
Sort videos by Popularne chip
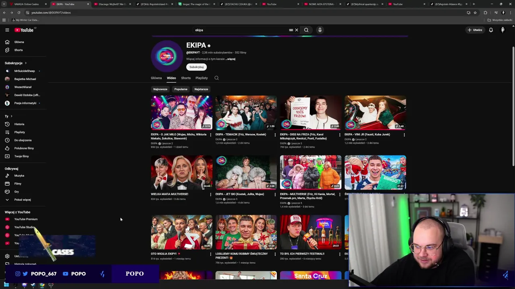181,89
